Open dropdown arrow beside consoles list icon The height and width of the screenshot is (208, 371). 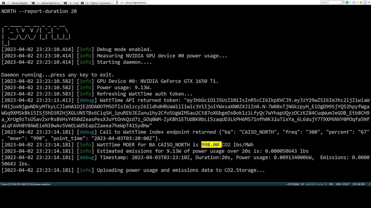click(357, 2)
